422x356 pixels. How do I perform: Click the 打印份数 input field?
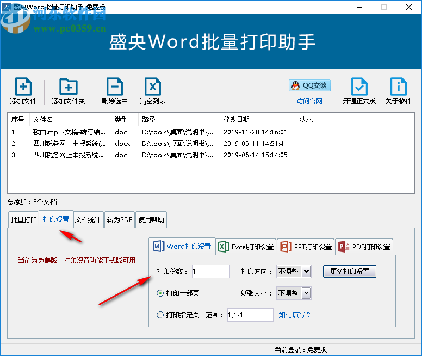point(211,271)
